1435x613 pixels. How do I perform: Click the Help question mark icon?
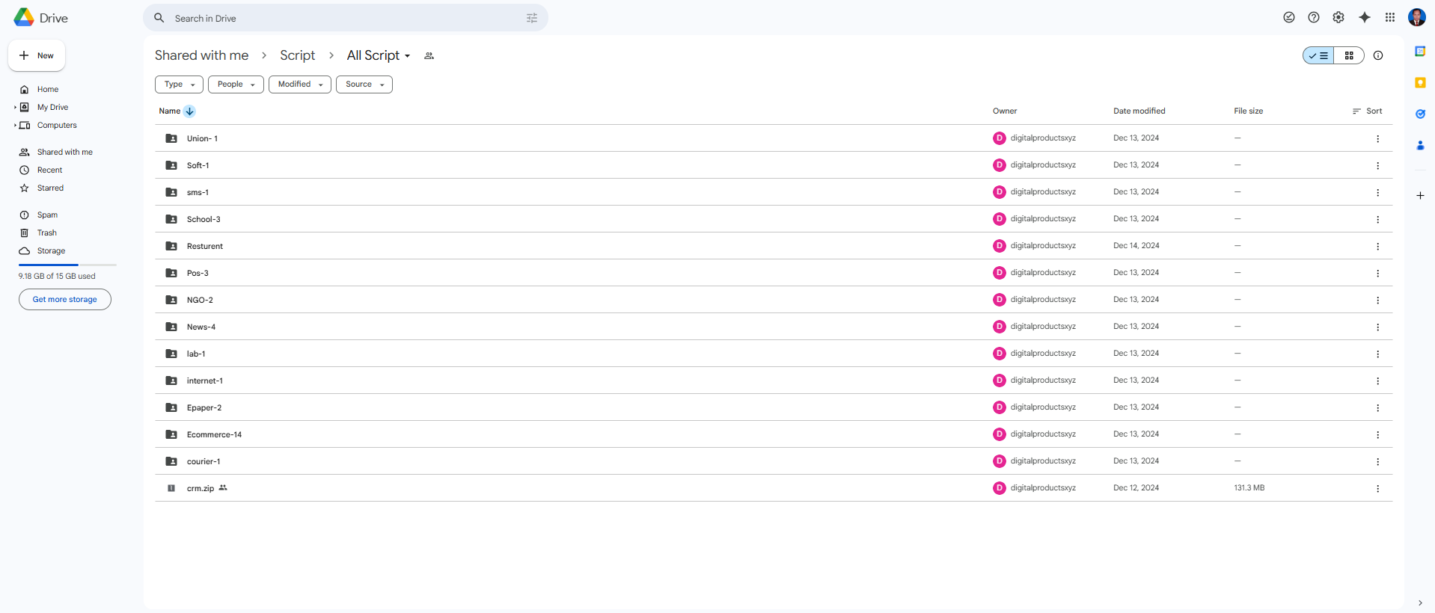click(x=1313, y=17)
